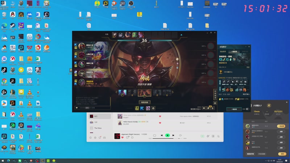
Task: Click the hexagon win badge in the match result panel
Action: click(269, 105)
